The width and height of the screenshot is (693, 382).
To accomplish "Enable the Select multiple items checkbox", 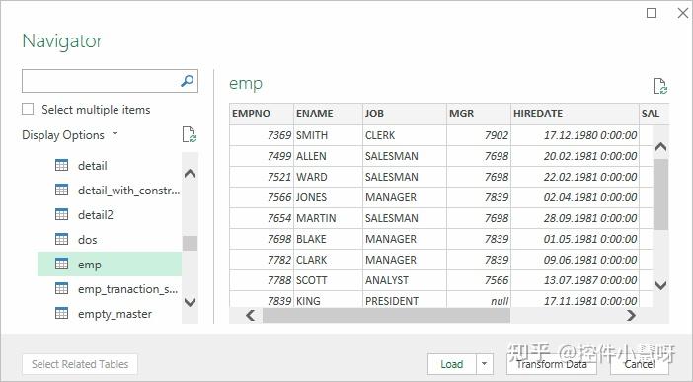I will coord(28,109).
